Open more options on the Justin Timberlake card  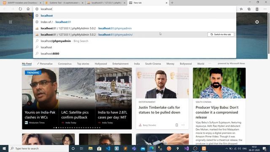click(183, 125)
